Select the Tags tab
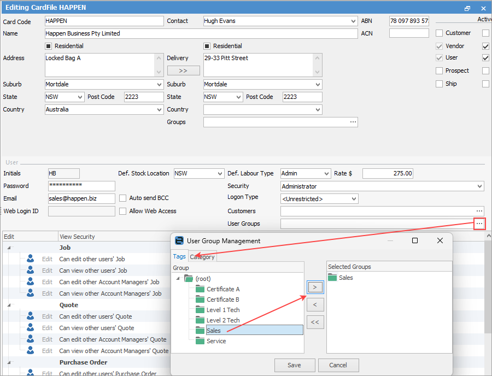 pyautogui.click(x=179, y=256)
